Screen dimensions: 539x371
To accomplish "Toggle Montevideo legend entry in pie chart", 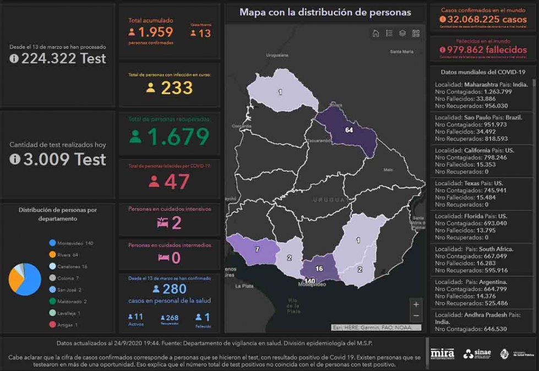I will (x=70, y=243).
